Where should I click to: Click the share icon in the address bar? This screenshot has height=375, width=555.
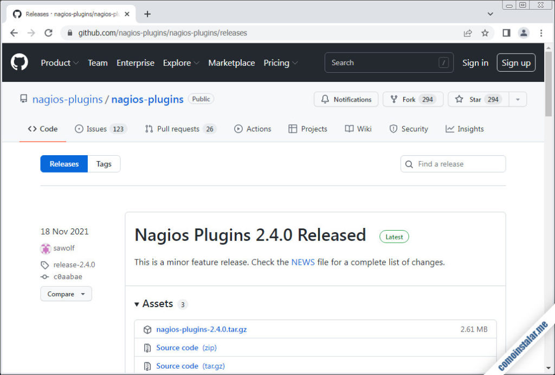coord(467,33)
